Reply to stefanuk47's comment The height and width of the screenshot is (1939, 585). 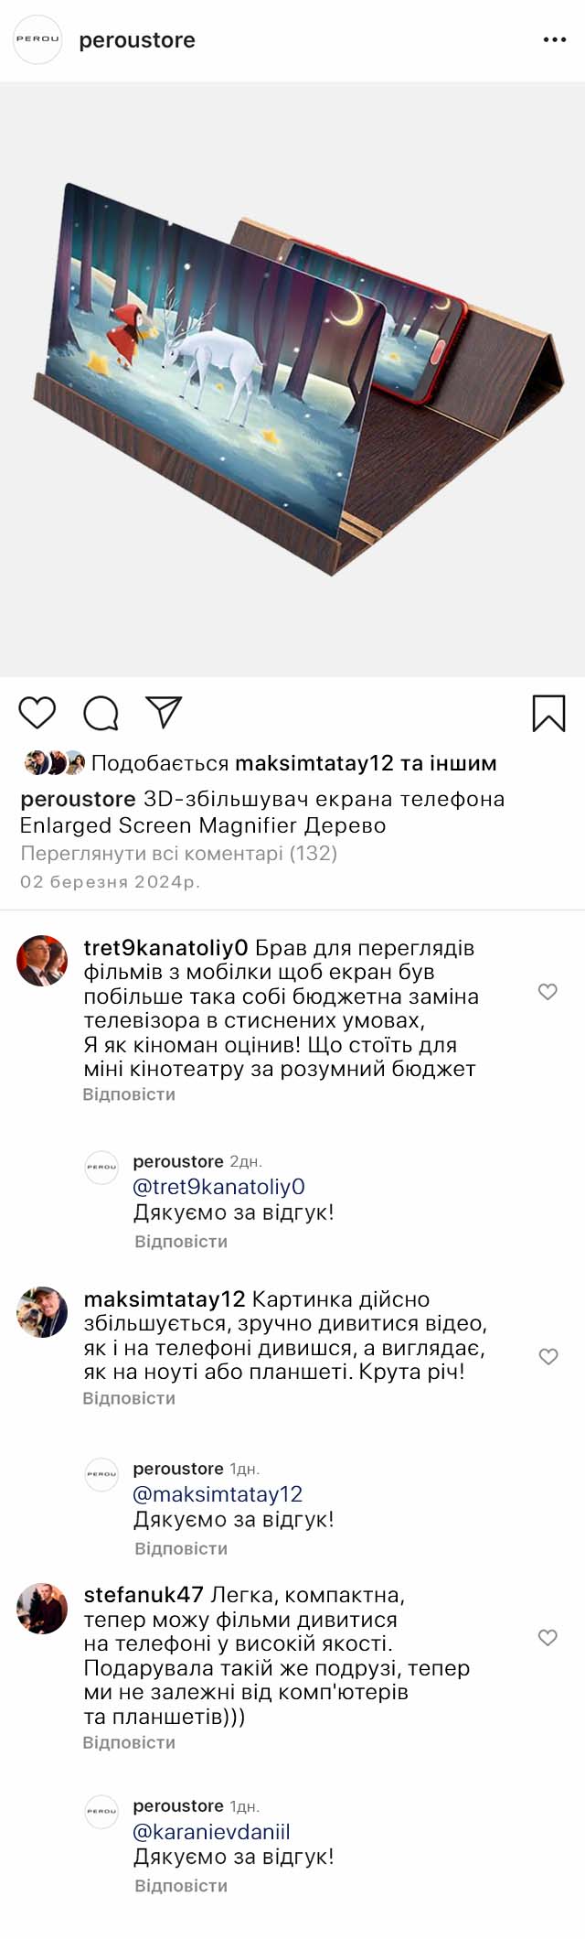[x=129, y=1742]
